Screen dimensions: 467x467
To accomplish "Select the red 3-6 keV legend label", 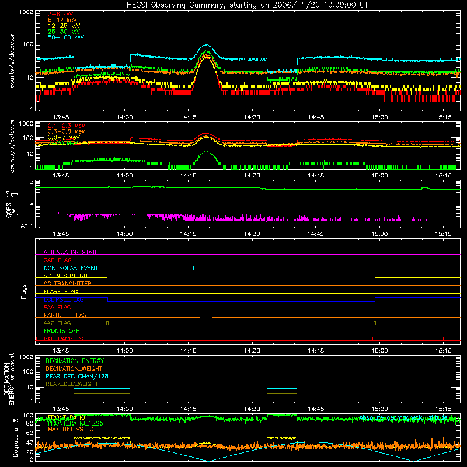I will [61, 14].
